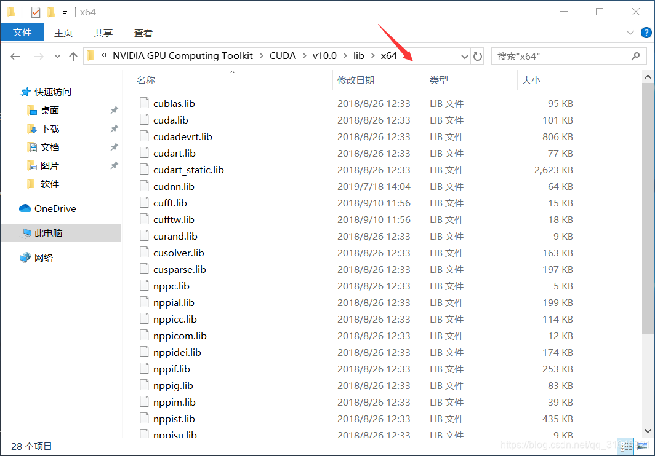This screenshot has width=655, height=456.
Task: Unpin 文档 using its pin icon
Action: pos(114,147)
